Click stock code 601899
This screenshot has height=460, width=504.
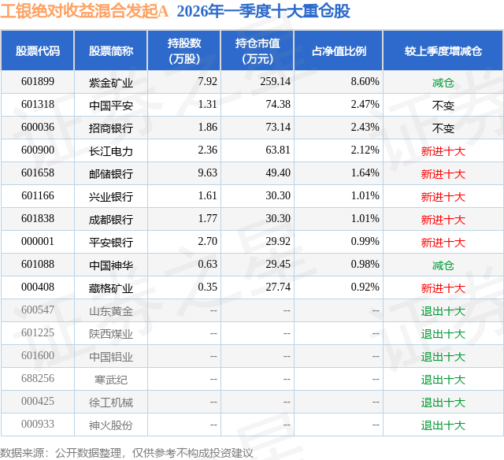tap(38, 82)
